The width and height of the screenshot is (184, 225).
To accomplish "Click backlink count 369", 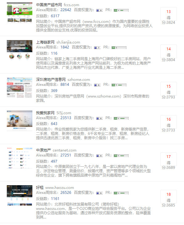I will (54, 90).
